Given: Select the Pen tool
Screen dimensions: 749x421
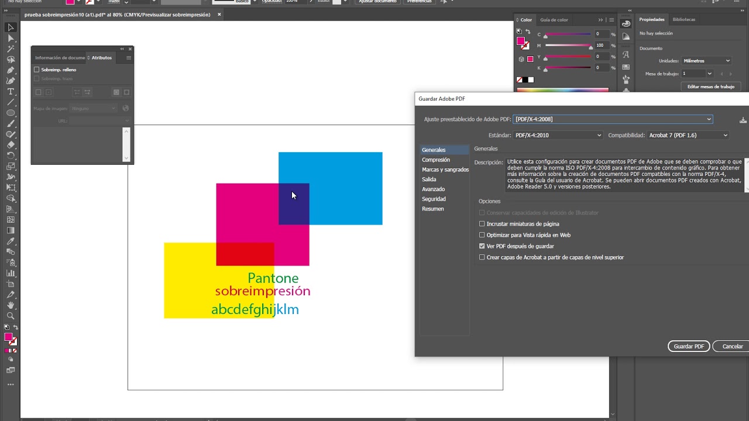Looking at the screenshot, I should [x=11, y=70].
